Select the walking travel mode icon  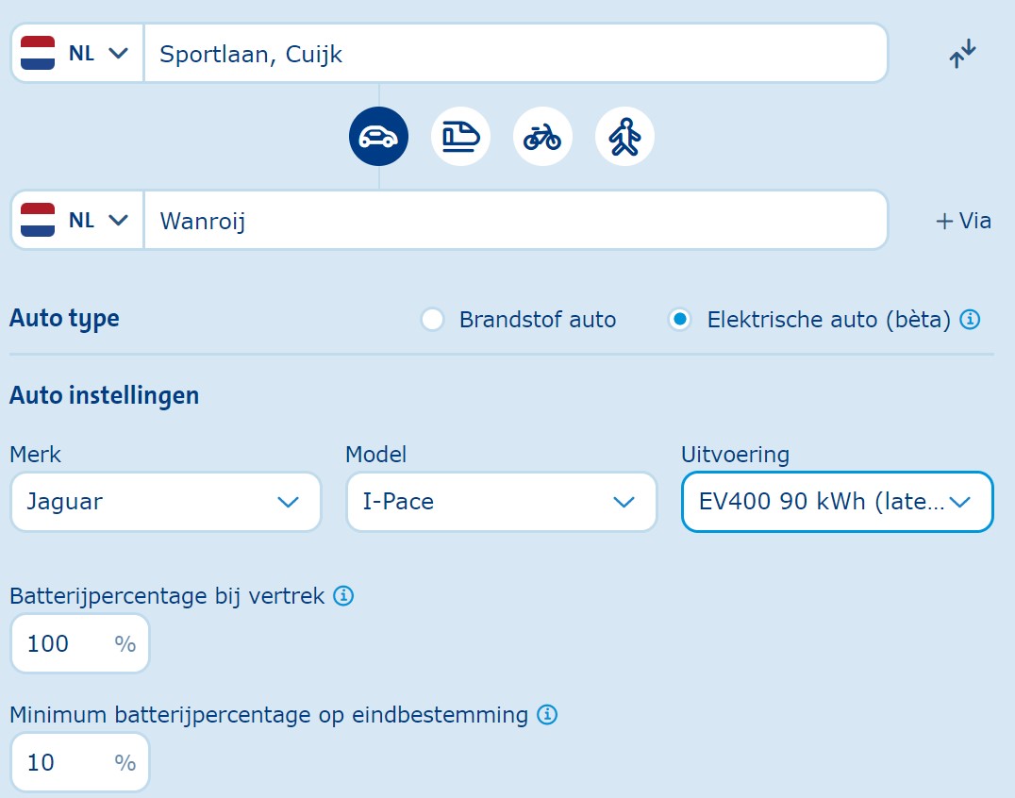(624, 137)
